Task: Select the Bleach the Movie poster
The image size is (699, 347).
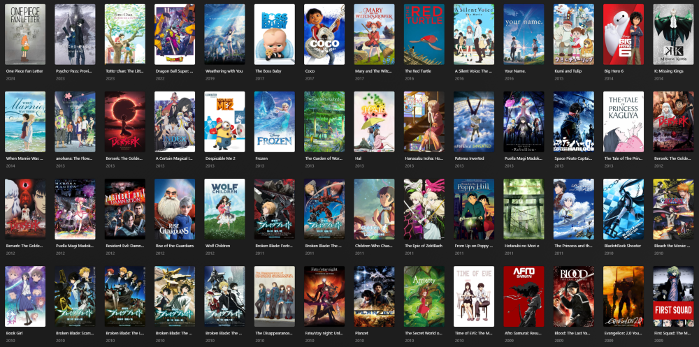Action: click(x=674, y=209)
